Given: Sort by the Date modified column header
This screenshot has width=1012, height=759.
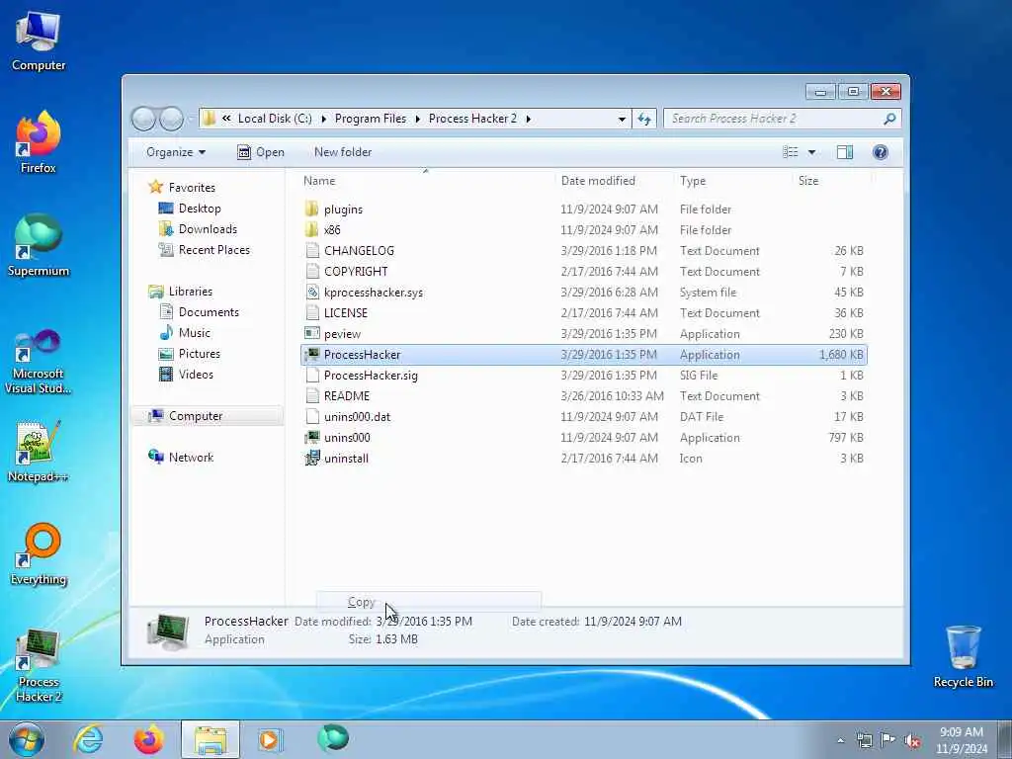Looking at the screenshot, I should click(614, 181).
